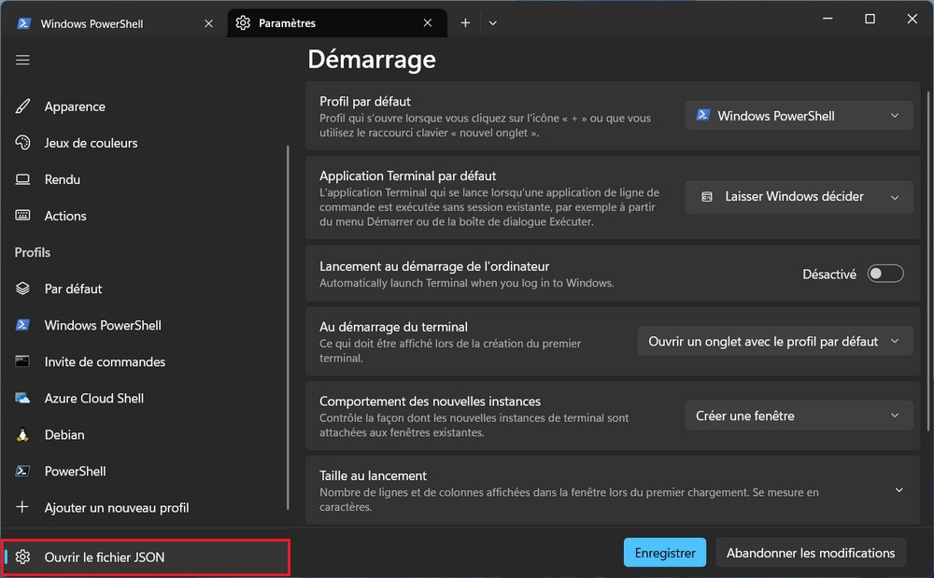Screen dimensions: 934x578
Task: Select the Paramètres tab
Action: tap(337, 22)
